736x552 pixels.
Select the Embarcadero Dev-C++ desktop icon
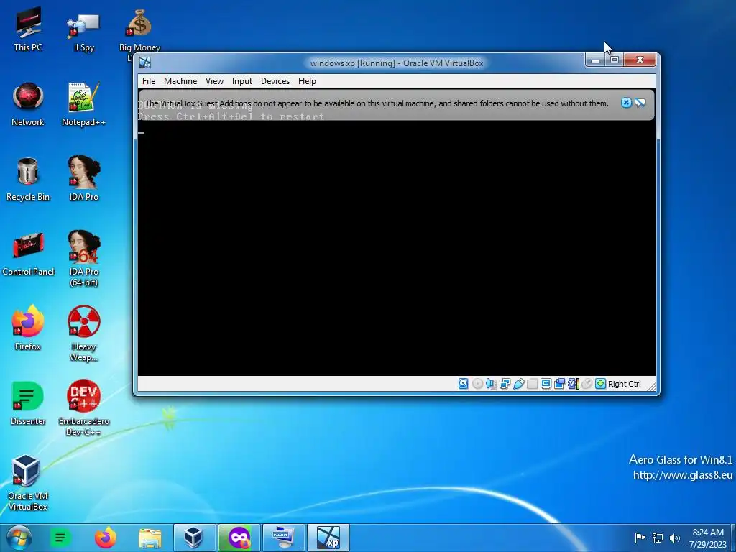click(84, 408)
